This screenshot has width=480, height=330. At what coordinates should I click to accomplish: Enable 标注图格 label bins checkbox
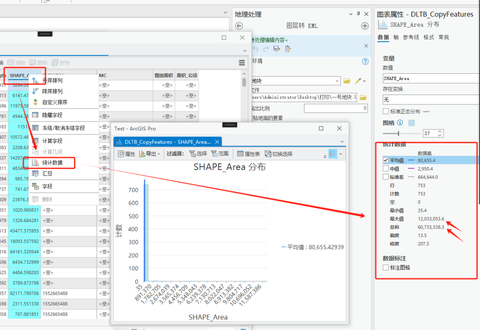point(386,268)
